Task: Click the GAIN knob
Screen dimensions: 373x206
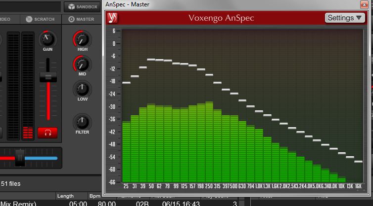Action: click(48, 38)
